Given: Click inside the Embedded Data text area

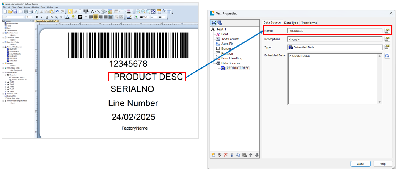Looking at the screenshot, I should tap(332, 80).
